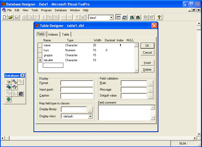Open the Message expression builder button
202x147 pixels.
(151, 90)
